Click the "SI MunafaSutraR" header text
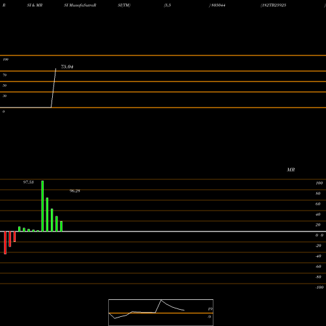The height and width of the screenshot is (326, 326). point(80,5)
